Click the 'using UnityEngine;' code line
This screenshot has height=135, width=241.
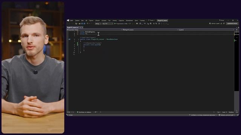(88, 32)
